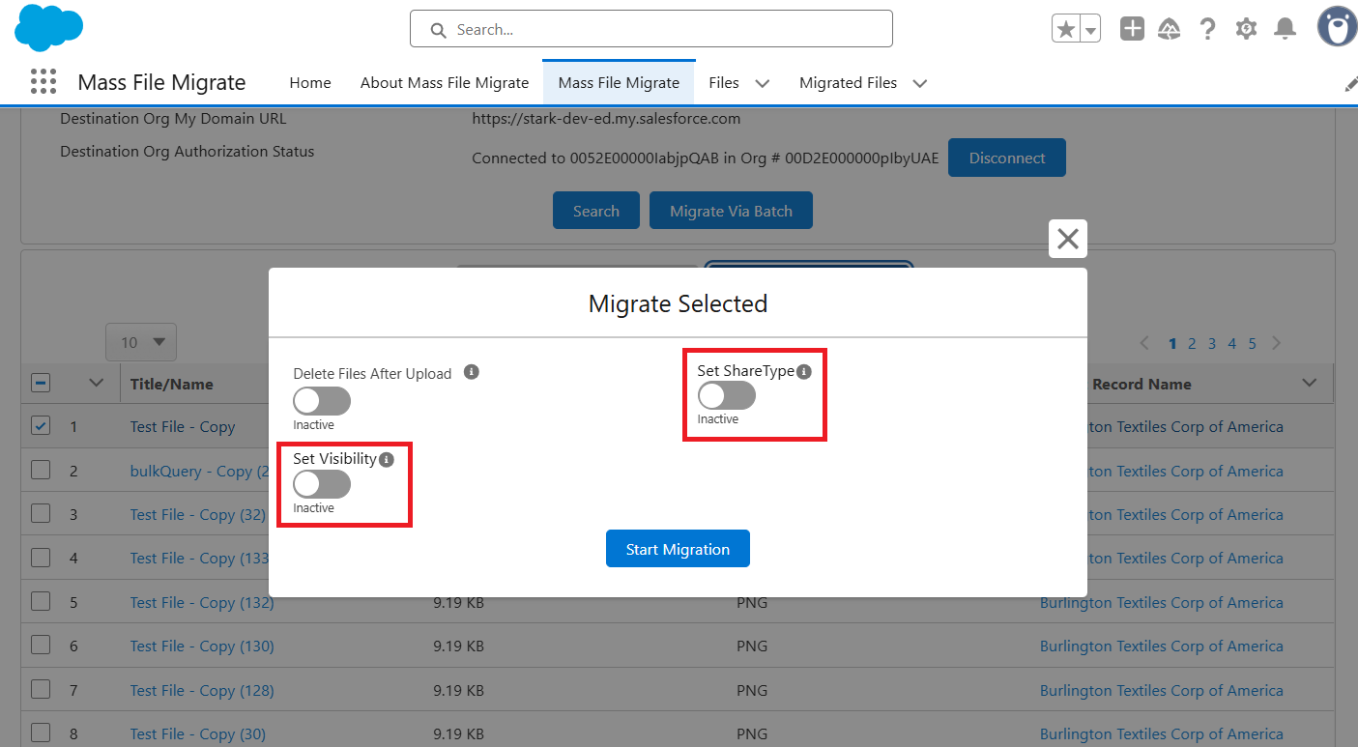Viewport: 1358px width, 747px height.
Task: Show info tooltip for Set ShareType
Action: coord(804,371)
